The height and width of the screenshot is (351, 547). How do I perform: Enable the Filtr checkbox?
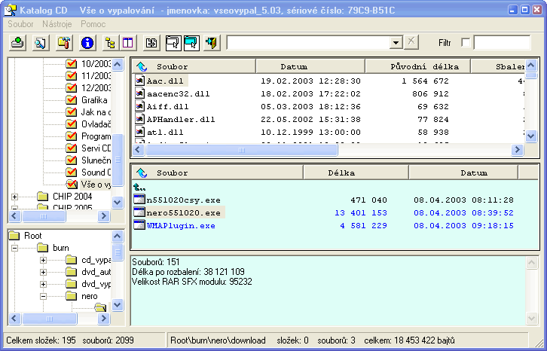(x=465, y=42)
